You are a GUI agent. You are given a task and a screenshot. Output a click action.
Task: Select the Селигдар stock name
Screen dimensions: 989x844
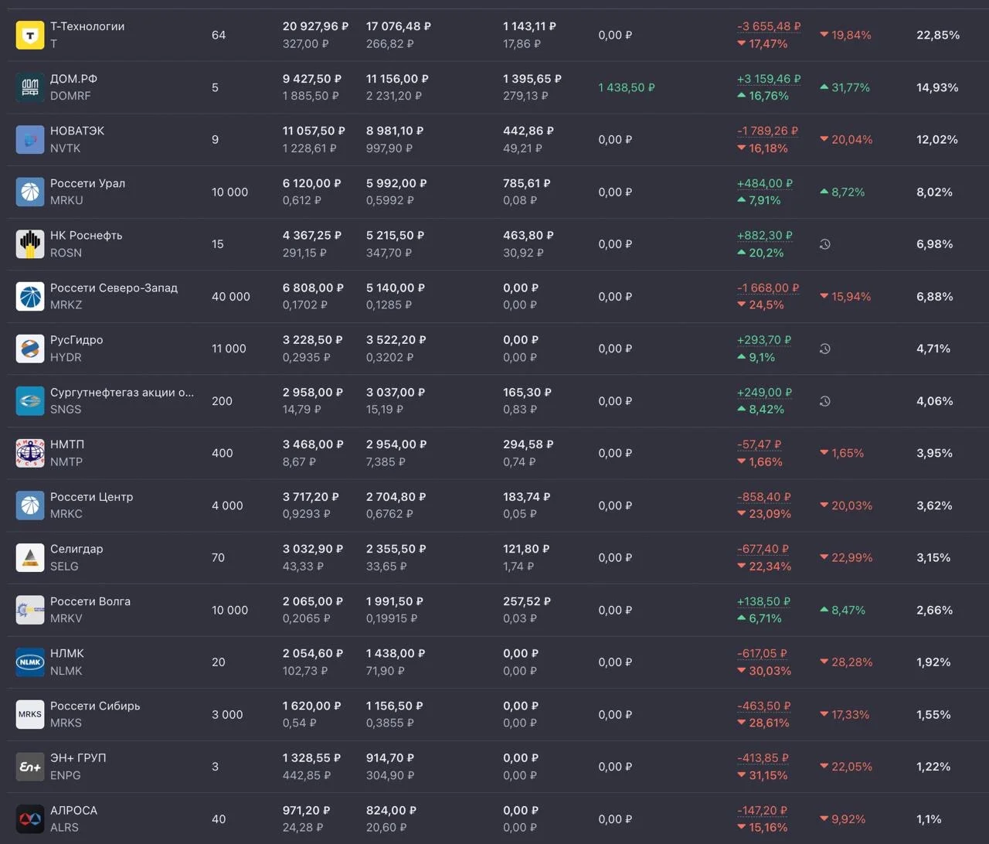click(76, 549)
